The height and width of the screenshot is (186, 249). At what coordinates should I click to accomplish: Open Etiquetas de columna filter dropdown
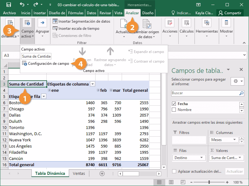pyautogui.click(x=92, y=84)
